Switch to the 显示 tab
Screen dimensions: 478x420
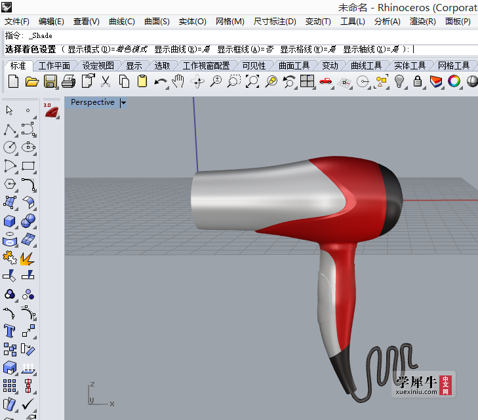point(134,66)
